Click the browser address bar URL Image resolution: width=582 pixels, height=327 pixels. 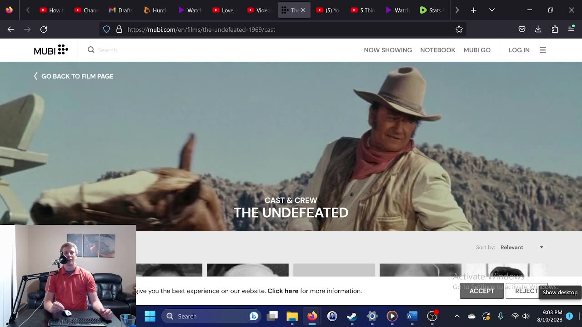click(x=201, y=30)
